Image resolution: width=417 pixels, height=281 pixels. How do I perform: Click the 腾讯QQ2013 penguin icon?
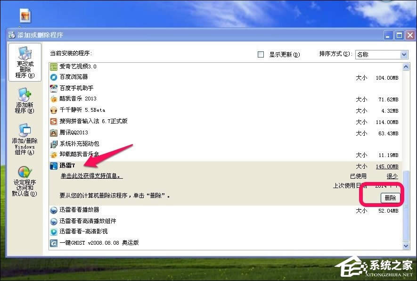[x=54, y=132]
